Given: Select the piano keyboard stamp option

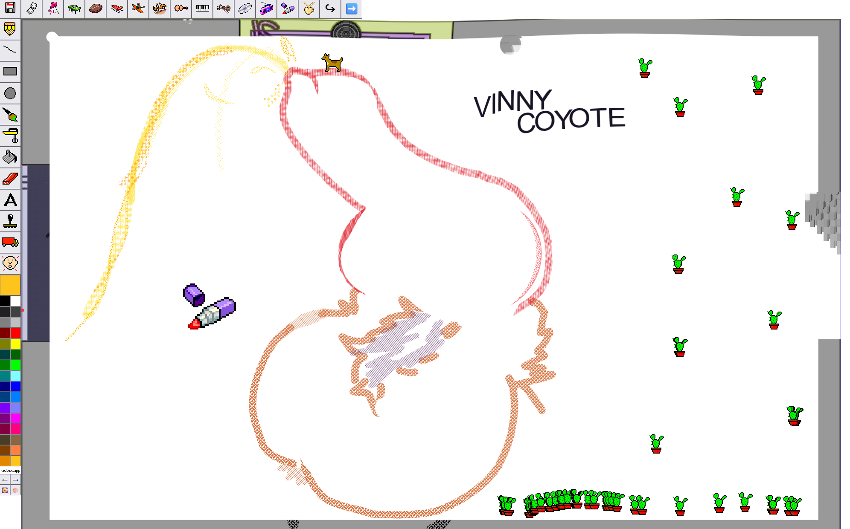Looking at the screenshot, I should (x=202, y=9).
